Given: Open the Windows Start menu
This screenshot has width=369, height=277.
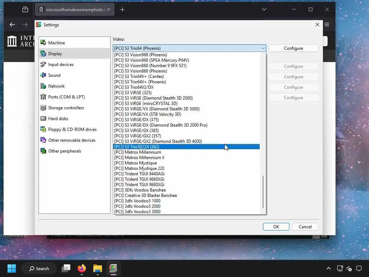Looking at the screenshot, I should [12, 268].
